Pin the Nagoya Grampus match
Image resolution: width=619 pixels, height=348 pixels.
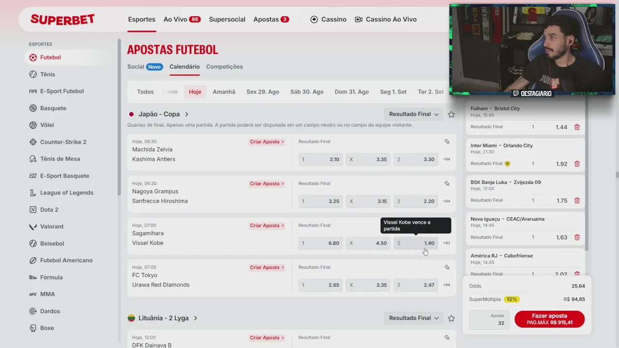pyautogui.click(x=447, y=184)
